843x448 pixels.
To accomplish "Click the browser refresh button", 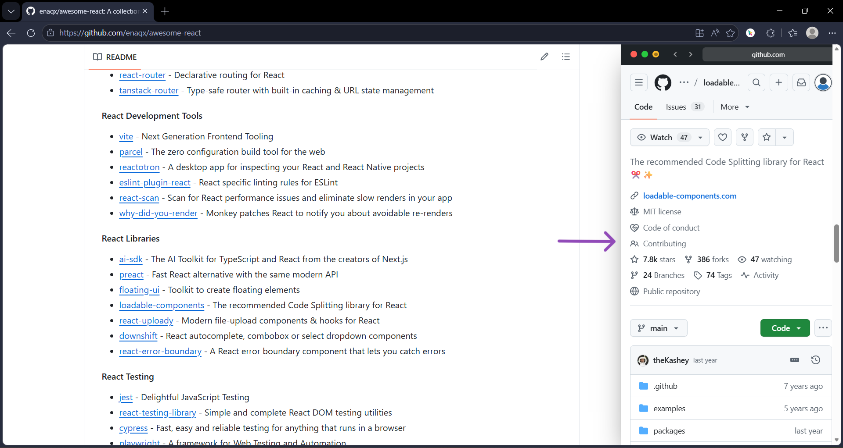I will point(31,33).
